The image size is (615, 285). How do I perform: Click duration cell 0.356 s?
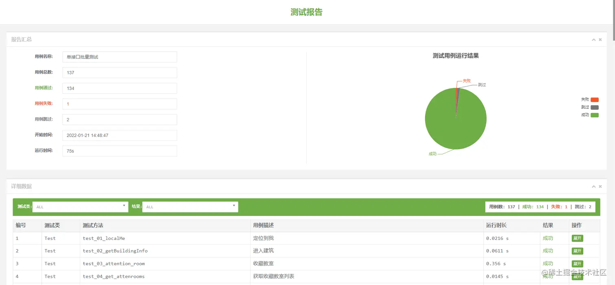(511, 264)
